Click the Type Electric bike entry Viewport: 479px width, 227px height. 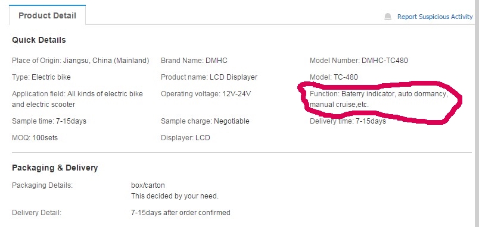click(x=41, y=77)
